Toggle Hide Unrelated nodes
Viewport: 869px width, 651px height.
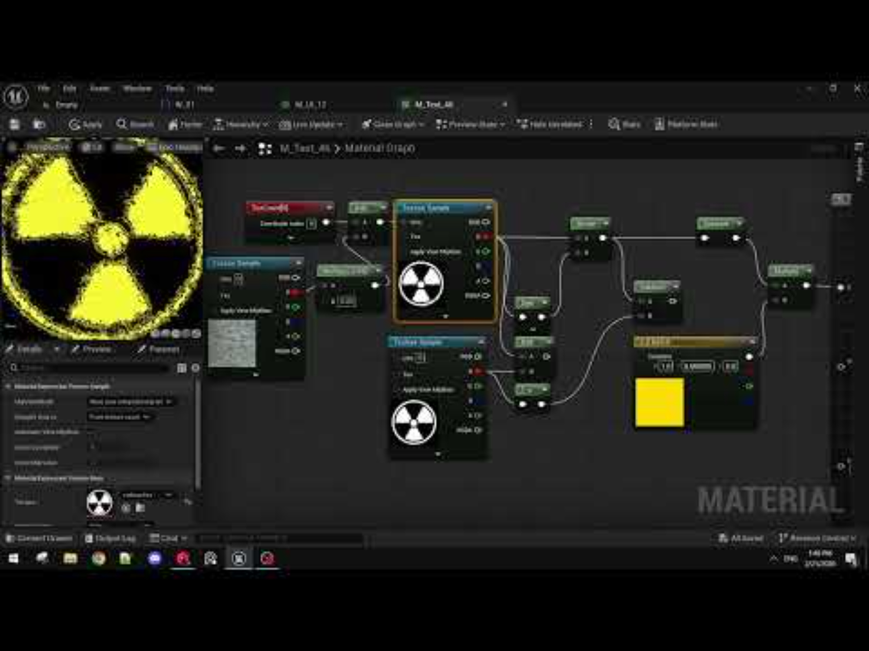(550, 125)
